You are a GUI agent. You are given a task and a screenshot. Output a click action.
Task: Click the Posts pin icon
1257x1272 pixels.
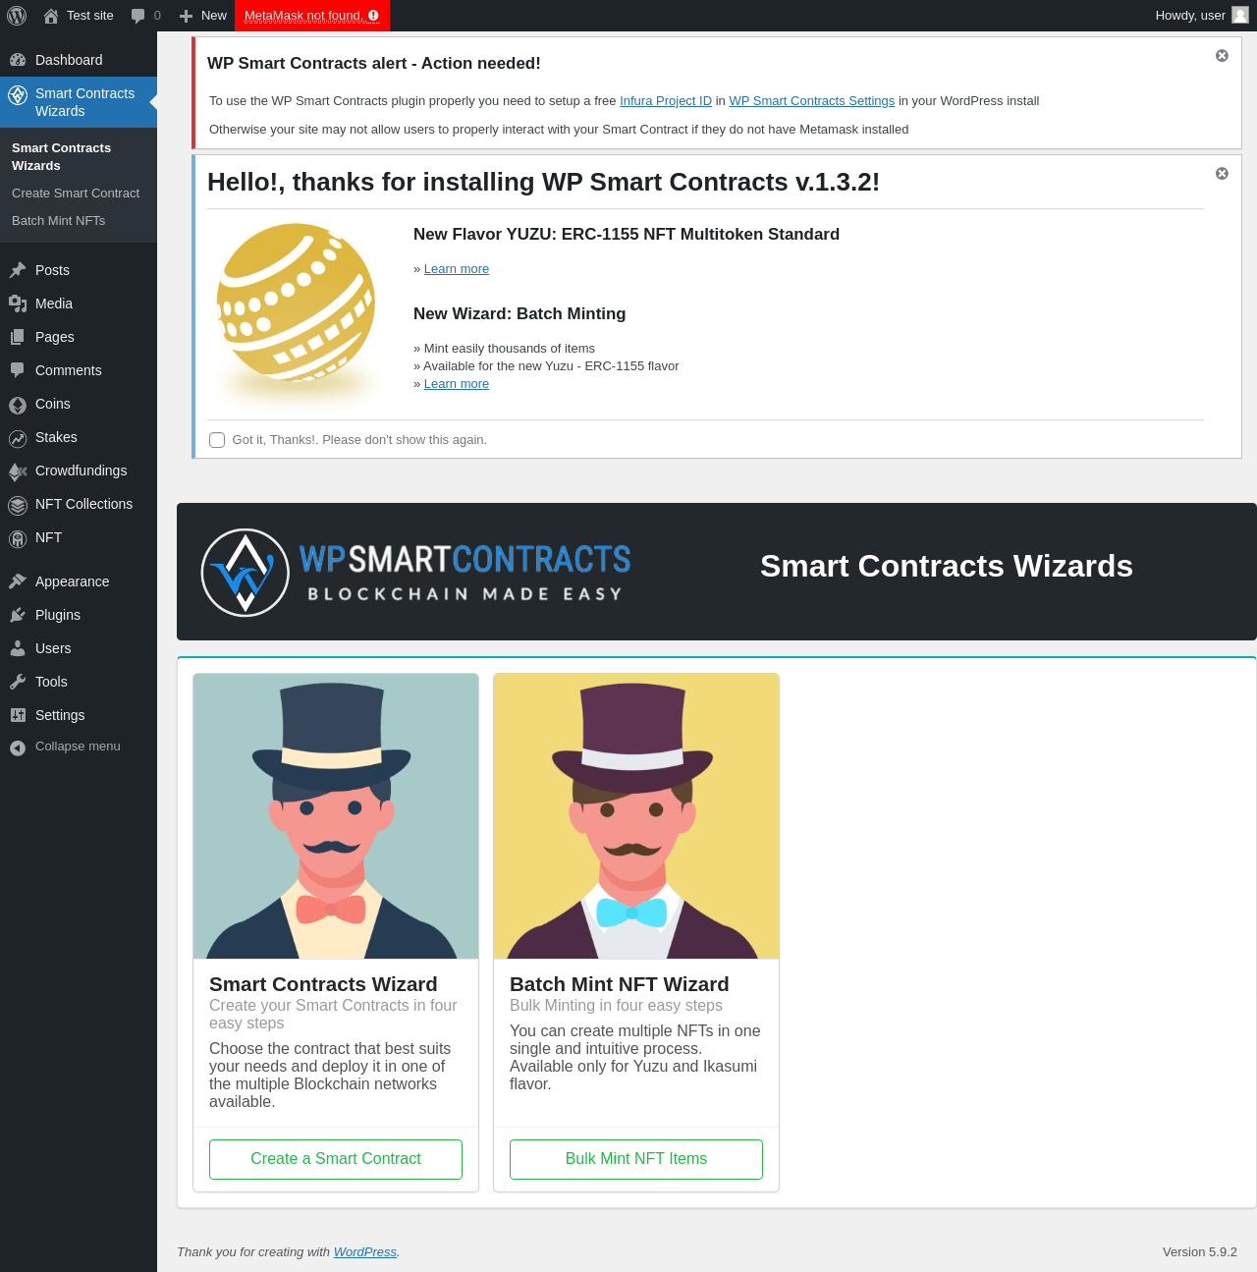(18, 270)
